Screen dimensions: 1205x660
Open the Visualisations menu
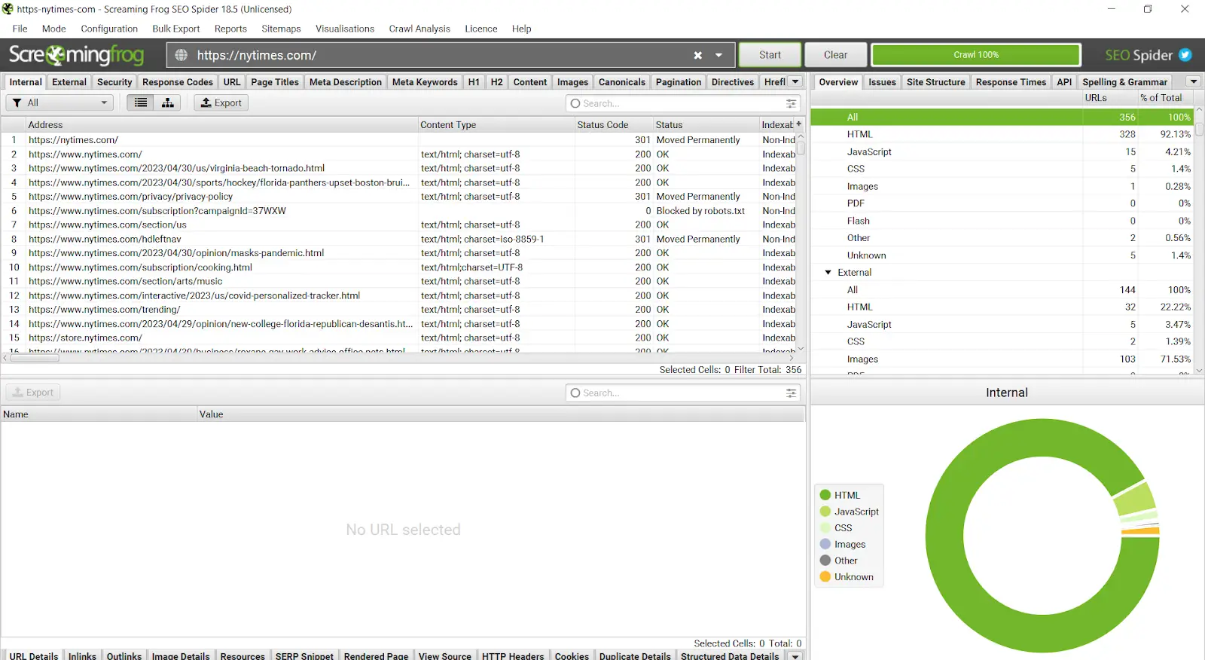point(345,29)
